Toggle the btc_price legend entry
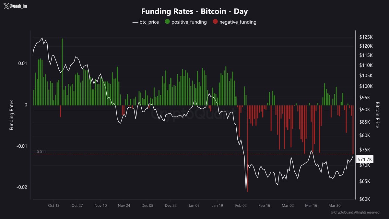Viewport: 389px width, 219px height. click(146, 22)
